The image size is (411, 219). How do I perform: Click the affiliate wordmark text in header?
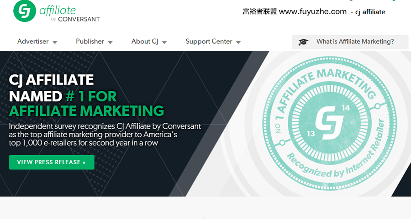tap(58, 10)
